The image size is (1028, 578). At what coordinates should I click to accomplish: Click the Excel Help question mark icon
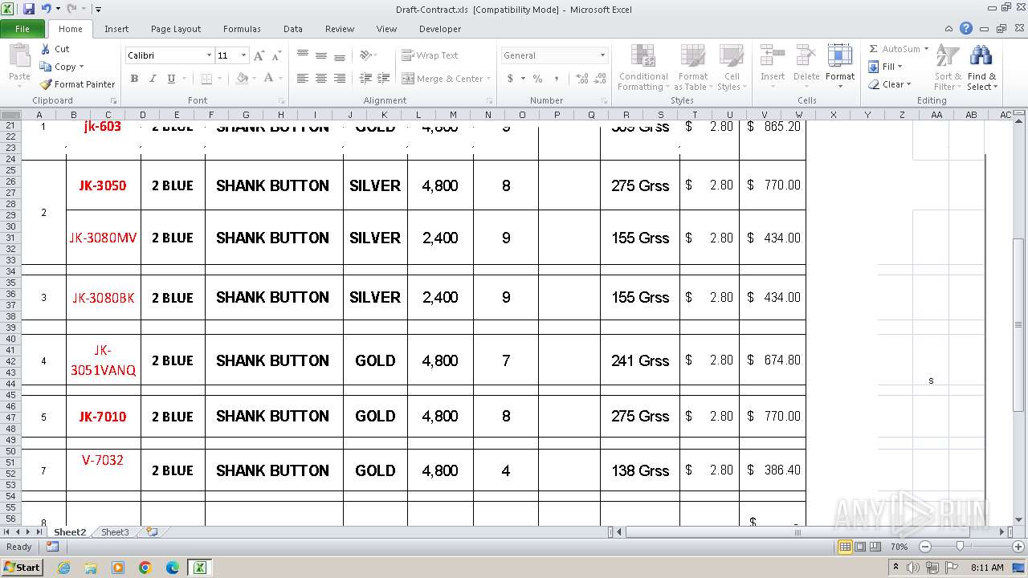966,29
